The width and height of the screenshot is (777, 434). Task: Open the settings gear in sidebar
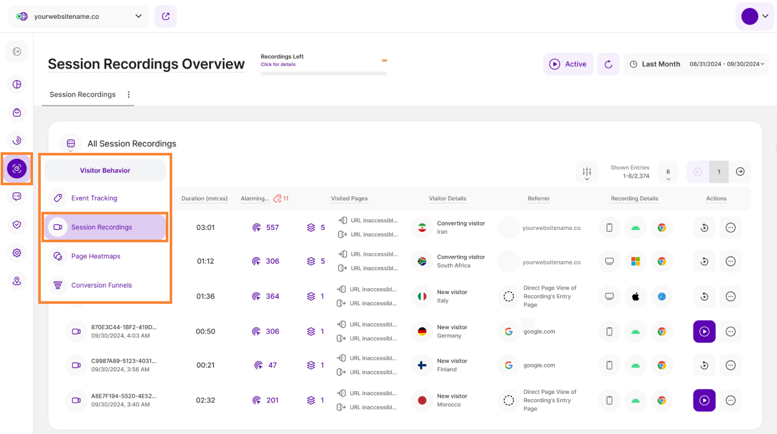(17, 253)
